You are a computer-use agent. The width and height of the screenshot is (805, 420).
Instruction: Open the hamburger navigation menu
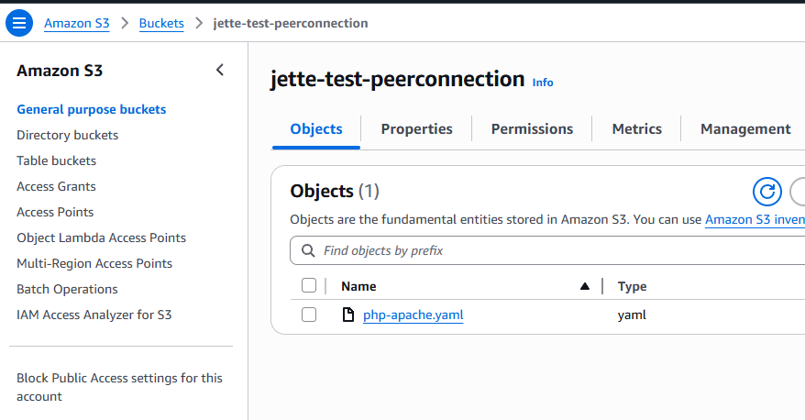(x=19, y=23)
